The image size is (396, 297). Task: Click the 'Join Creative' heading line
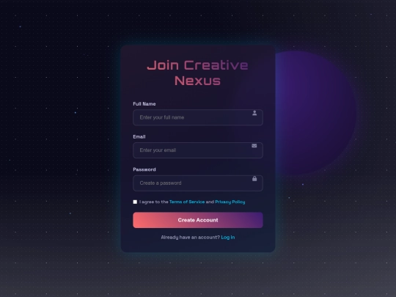[198, 65]
